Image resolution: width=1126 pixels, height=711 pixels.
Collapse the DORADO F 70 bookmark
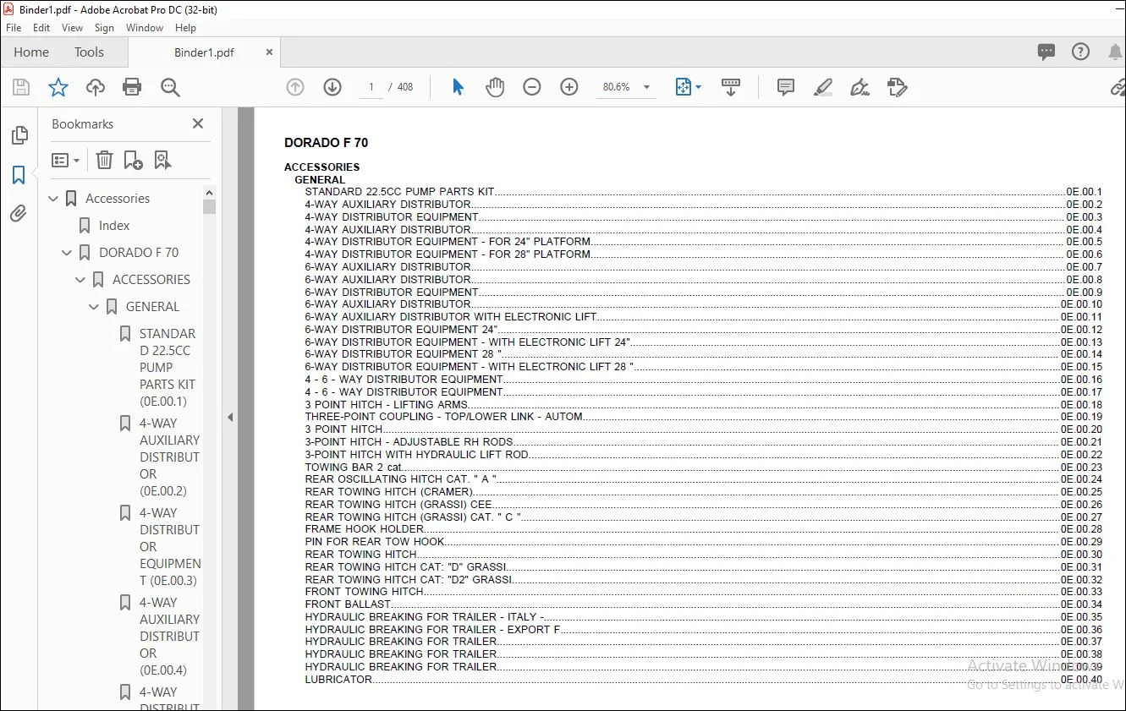pos(67,253)
